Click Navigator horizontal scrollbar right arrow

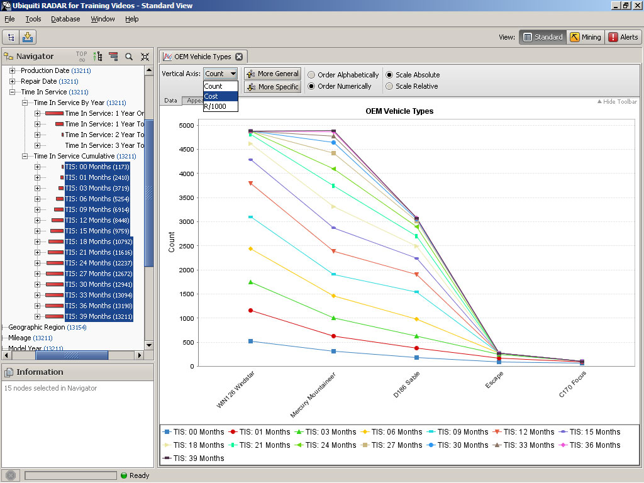[x=140, y=355]
